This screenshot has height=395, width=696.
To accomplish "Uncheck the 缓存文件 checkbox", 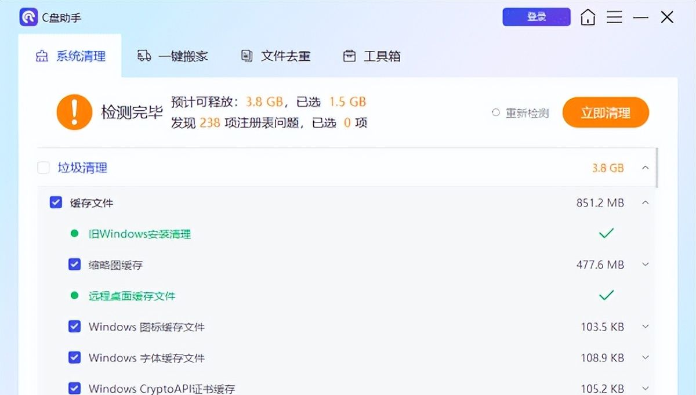I will pos(56,202).
